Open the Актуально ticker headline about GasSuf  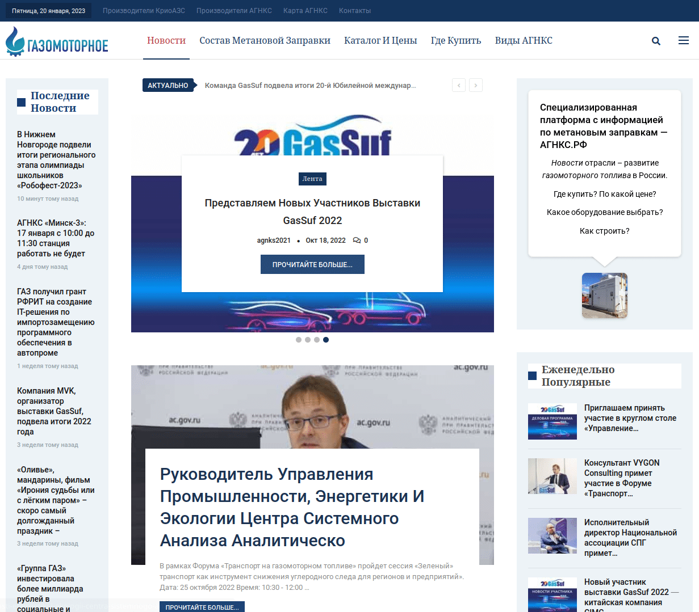pos(311,86)
